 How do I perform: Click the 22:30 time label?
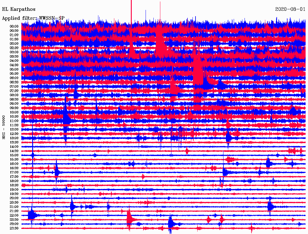(x=14, y=220)
